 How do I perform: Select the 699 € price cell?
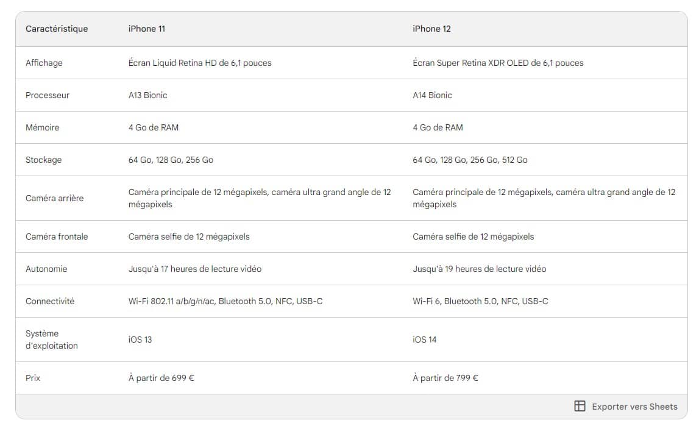161,378
